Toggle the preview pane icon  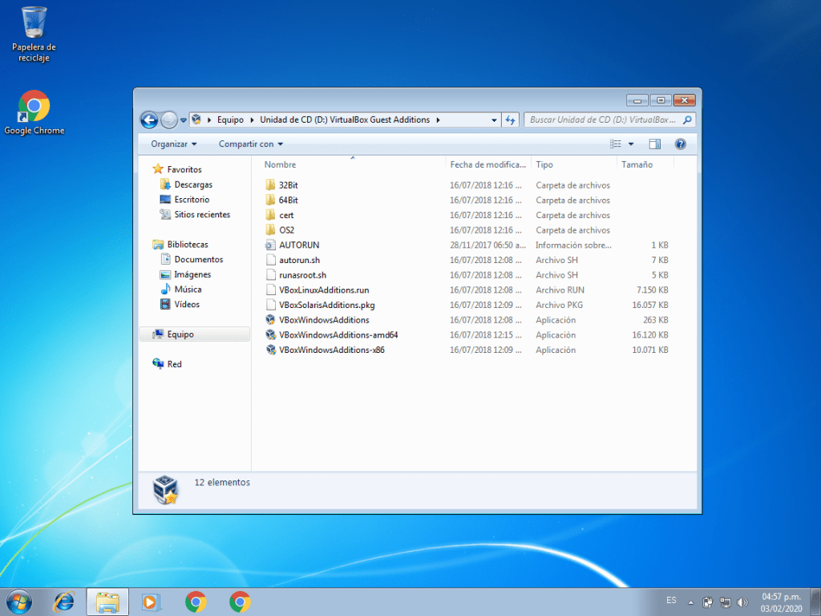pos(654,144)
